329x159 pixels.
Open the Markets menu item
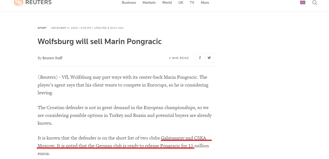coord(149,2)
